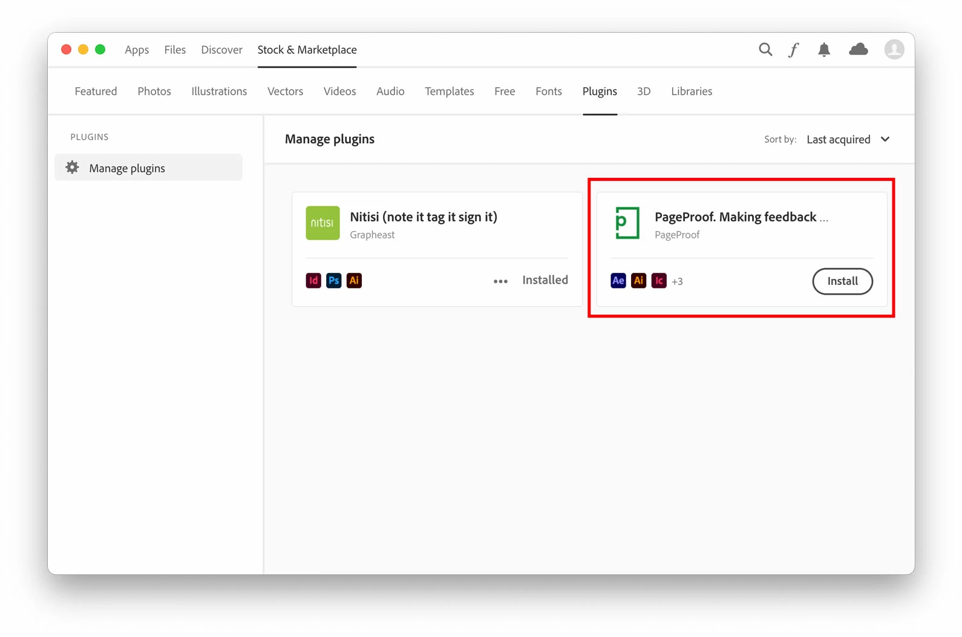Open the Libraries category tab

click(692, 91)
